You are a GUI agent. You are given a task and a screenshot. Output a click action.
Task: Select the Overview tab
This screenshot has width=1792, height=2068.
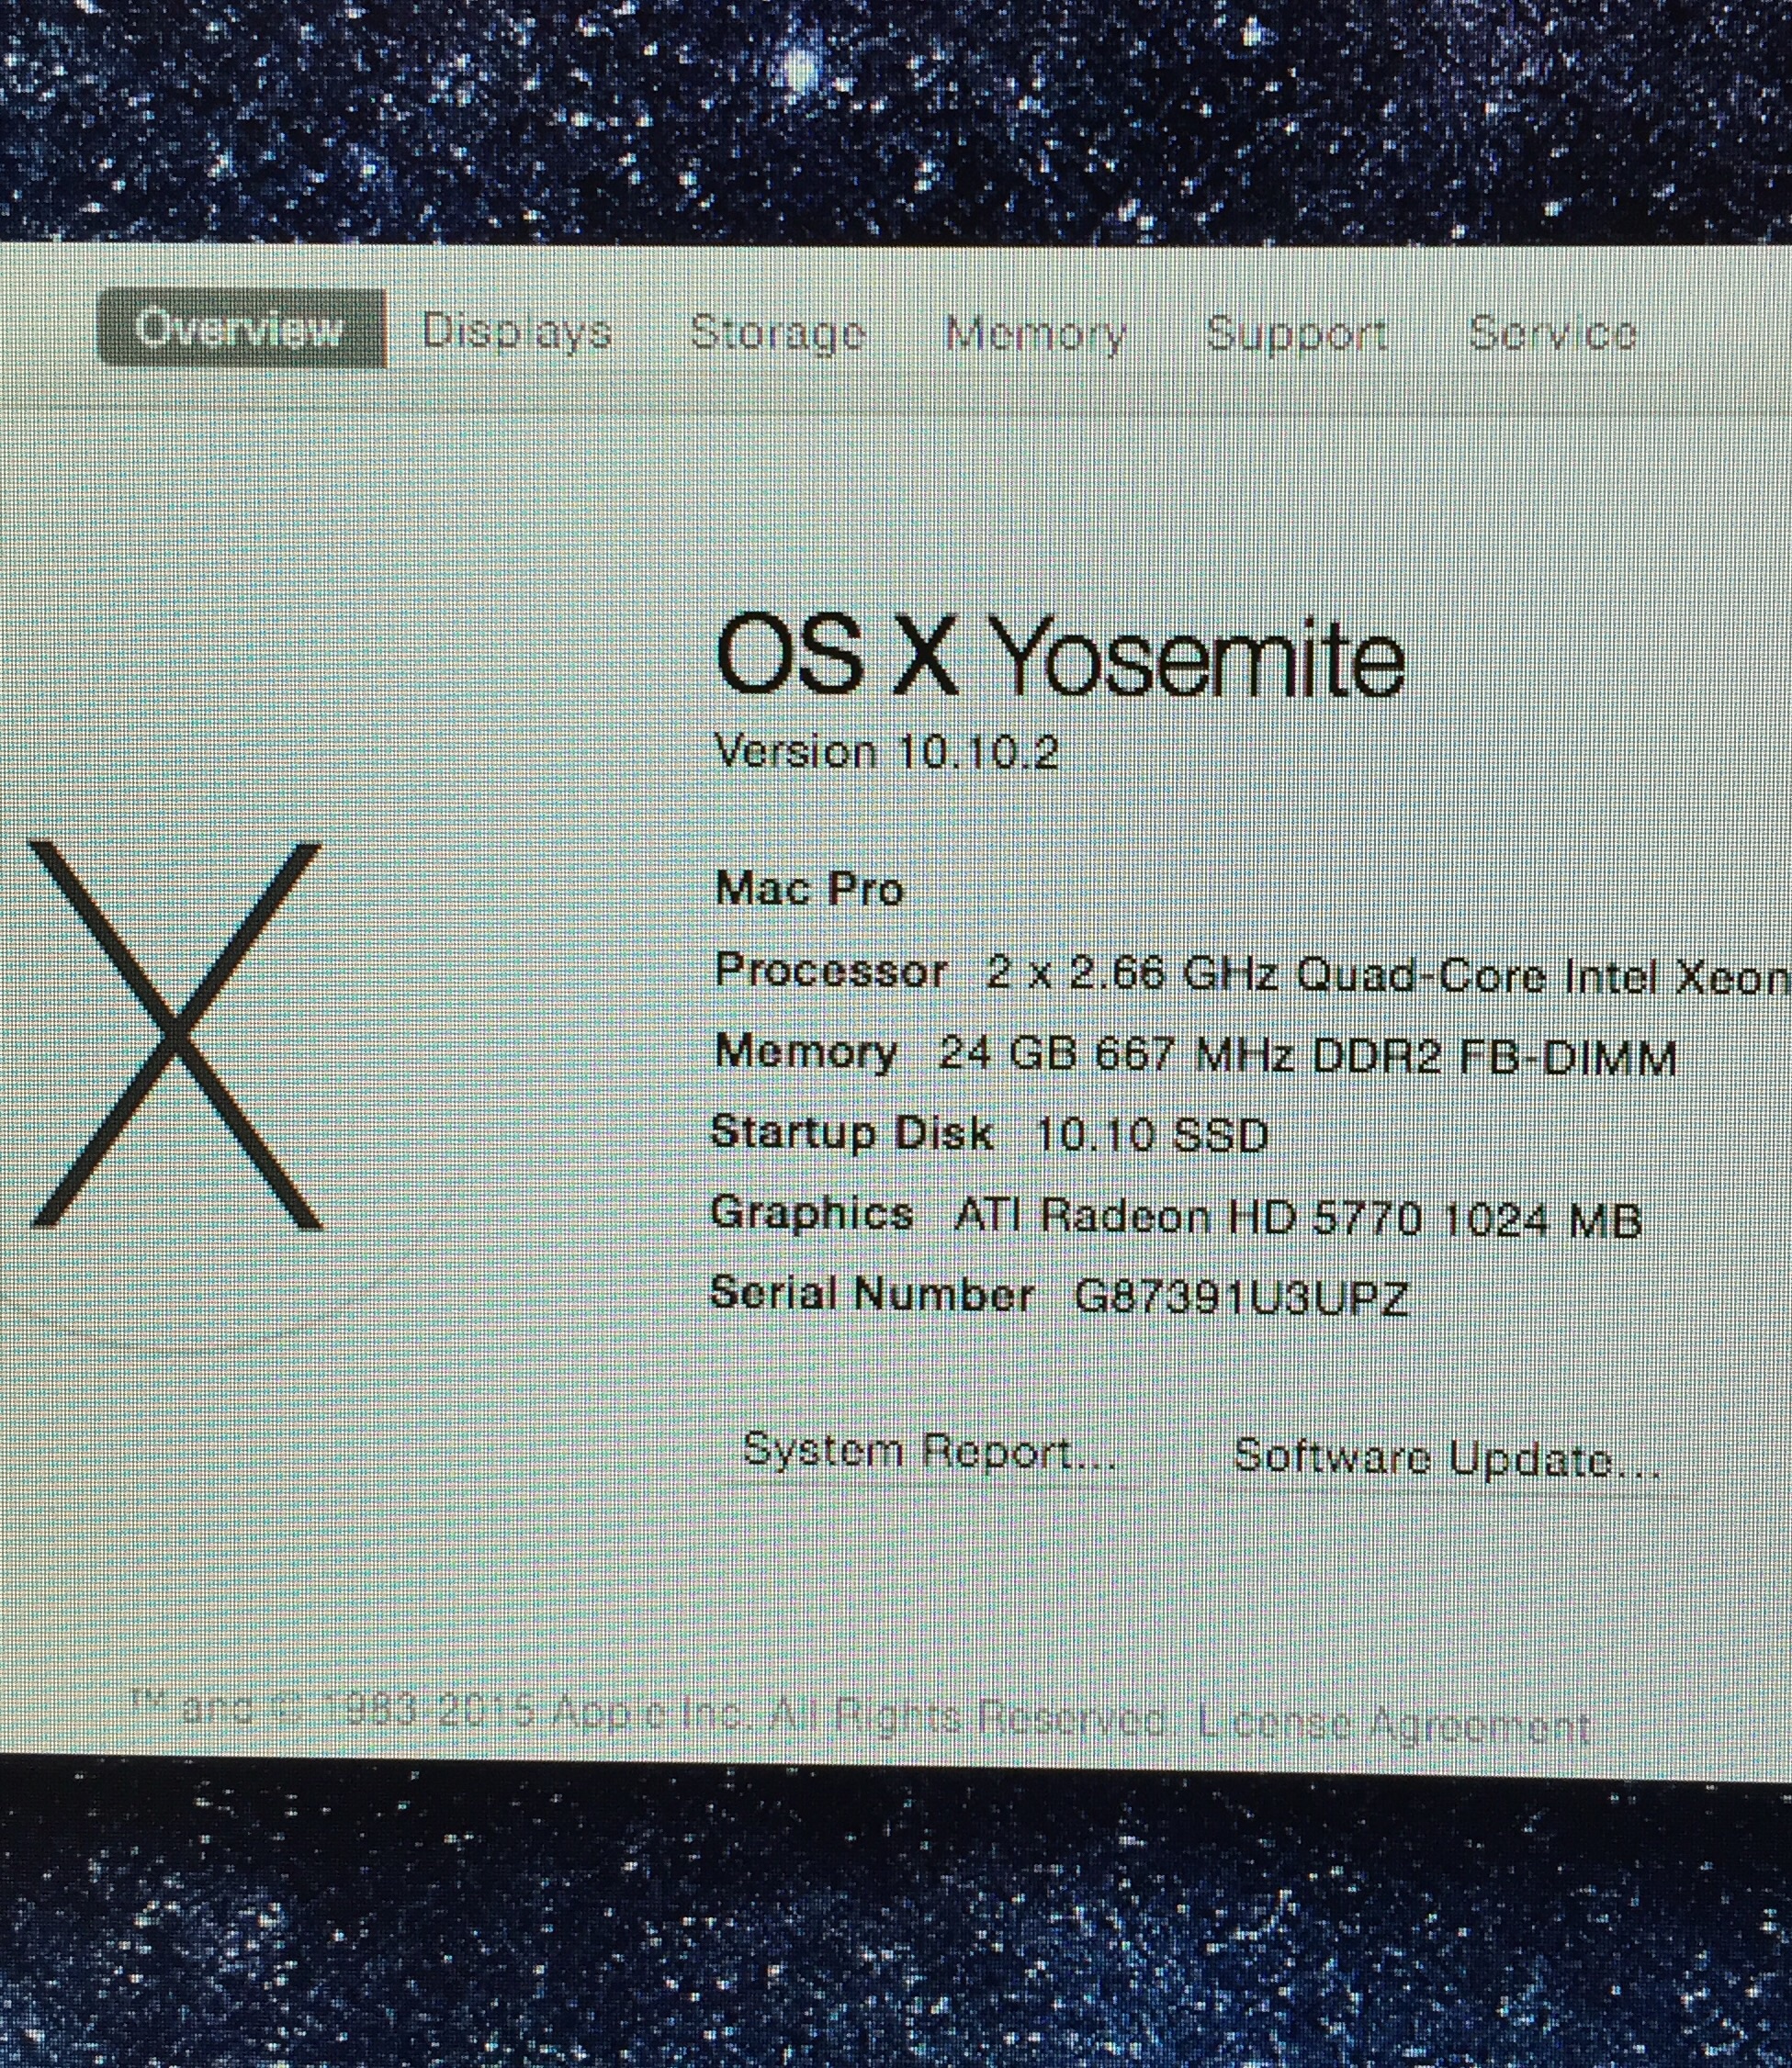click(242, 329)
